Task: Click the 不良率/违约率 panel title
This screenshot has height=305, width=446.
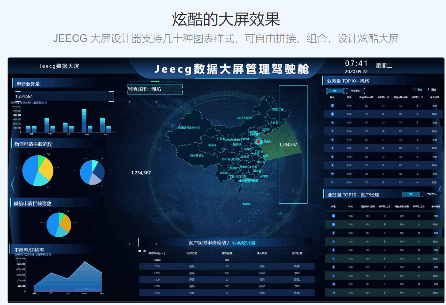Action: (x=29, y=250)
